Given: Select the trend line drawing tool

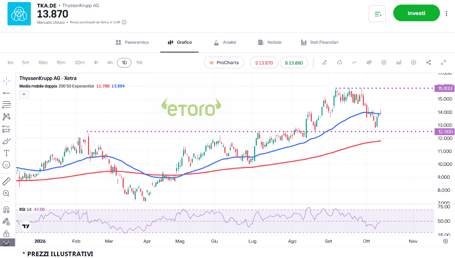Looking at the screenshot, I should [x=6, y=93].
